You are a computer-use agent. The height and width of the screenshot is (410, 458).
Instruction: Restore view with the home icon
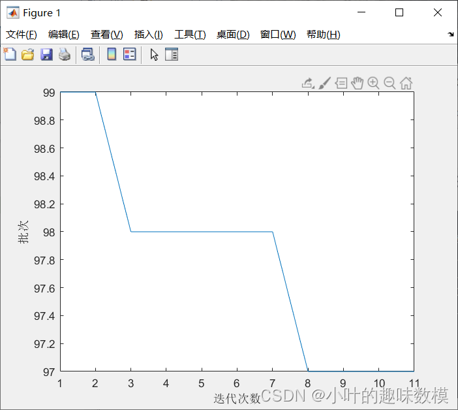tap(406, 84)
